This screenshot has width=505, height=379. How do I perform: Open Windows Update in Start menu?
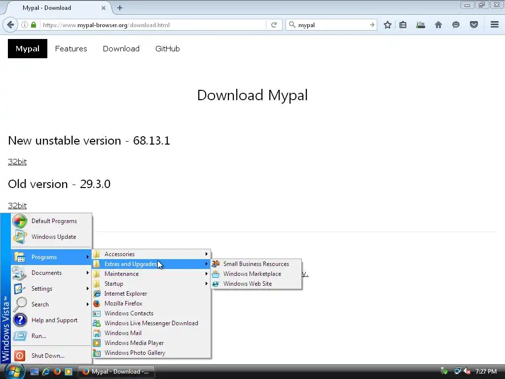[x=51, y=237]
